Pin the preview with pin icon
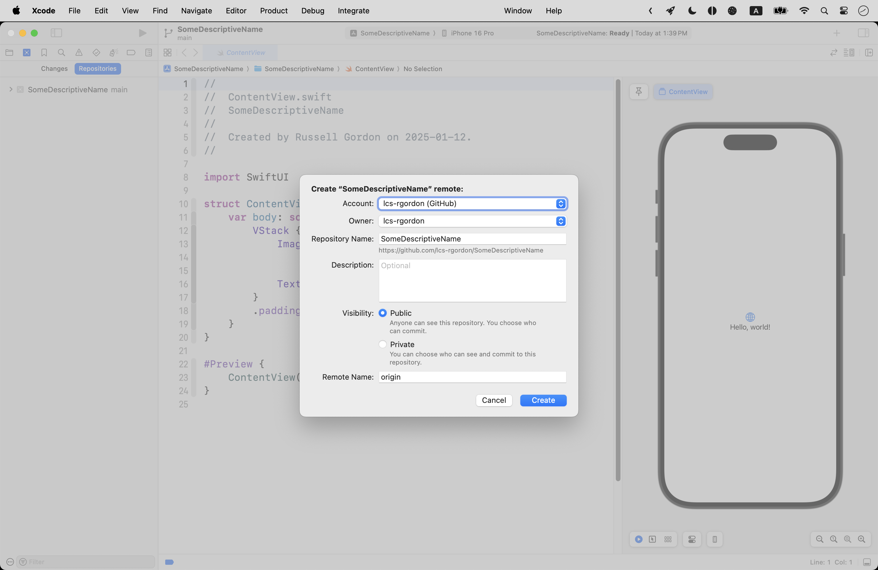 (x=638, y=91)
